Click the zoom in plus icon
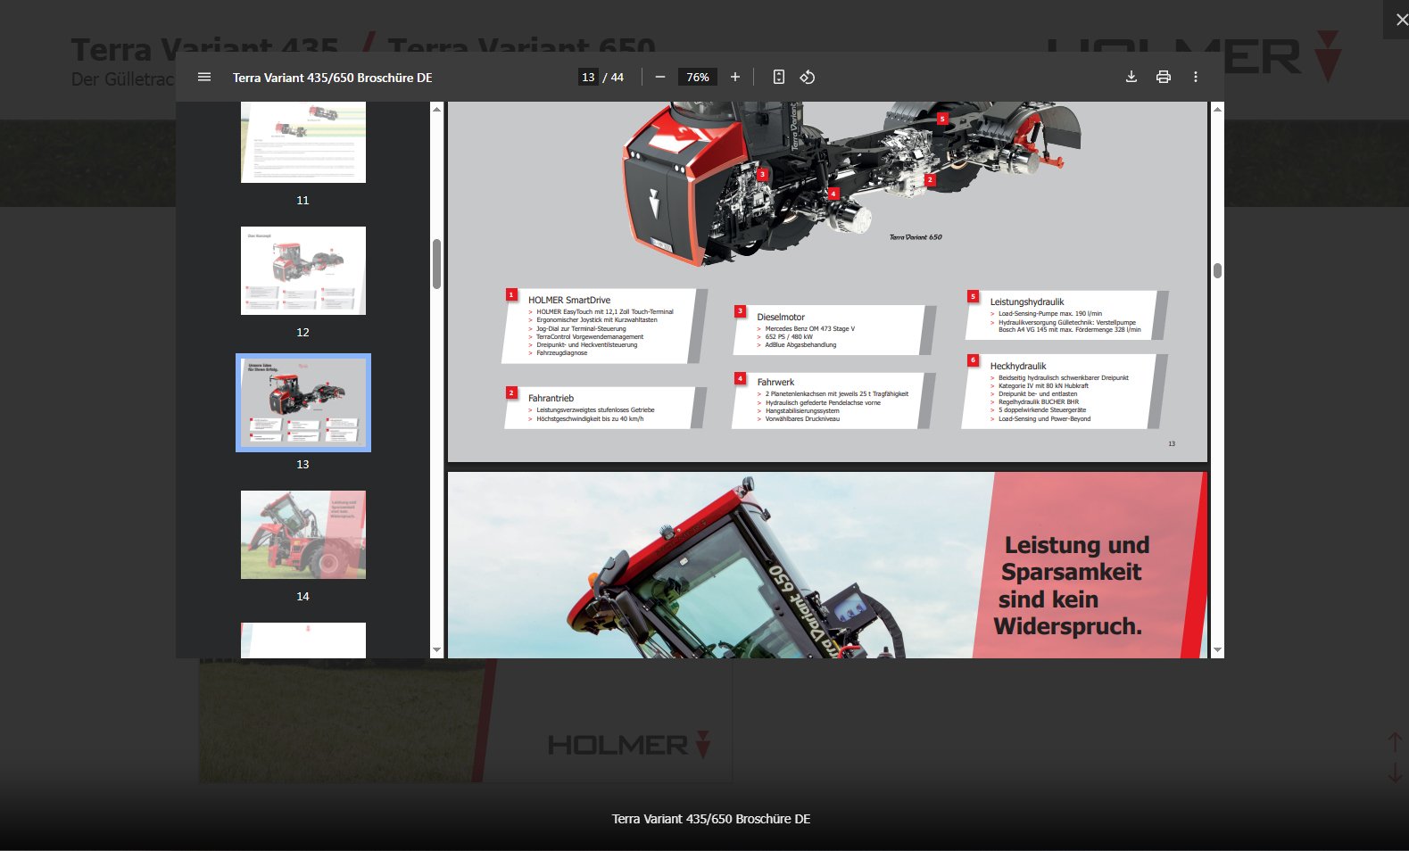 click(735, 78)
